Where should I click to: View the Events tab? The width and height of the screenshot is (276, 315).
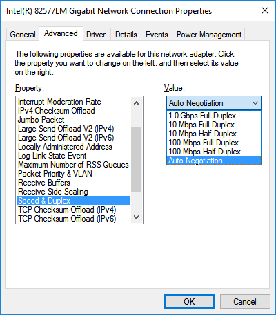[157, 35]
